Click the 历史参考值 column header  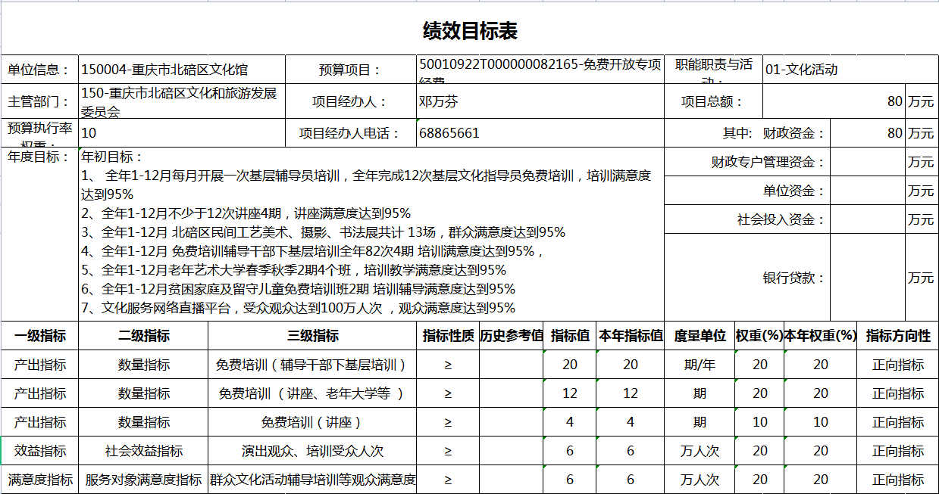(x=512, y=336)
